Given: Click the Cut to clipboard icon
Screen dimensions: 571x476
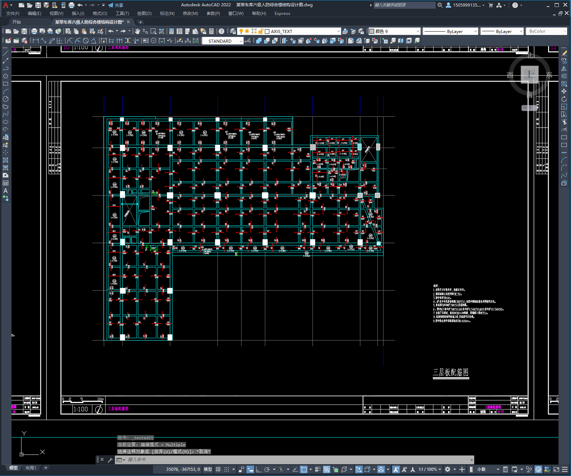Looking at the screenshot, I should point(68,31).
